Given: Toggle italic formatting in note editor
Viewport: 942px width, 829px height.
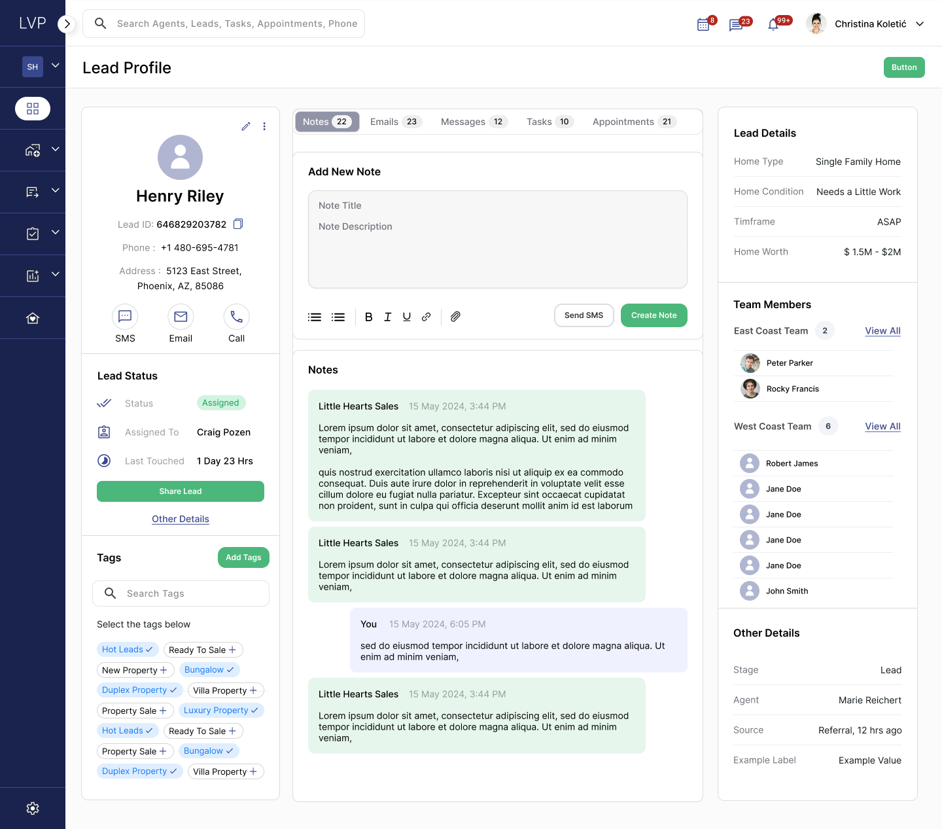Looking at the screenshot, I should pos(388,317).
